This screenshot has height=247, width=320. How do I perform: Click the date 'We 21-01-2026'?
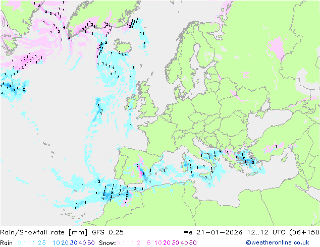(x=213, y=232)
